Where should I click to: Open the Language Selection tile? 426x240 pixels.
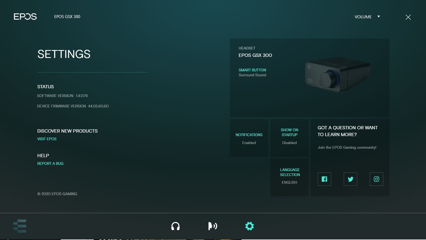click(290, 177)
